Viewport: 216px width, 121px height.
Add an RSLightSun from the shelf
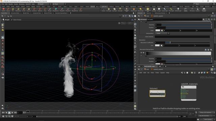(68, 9)
